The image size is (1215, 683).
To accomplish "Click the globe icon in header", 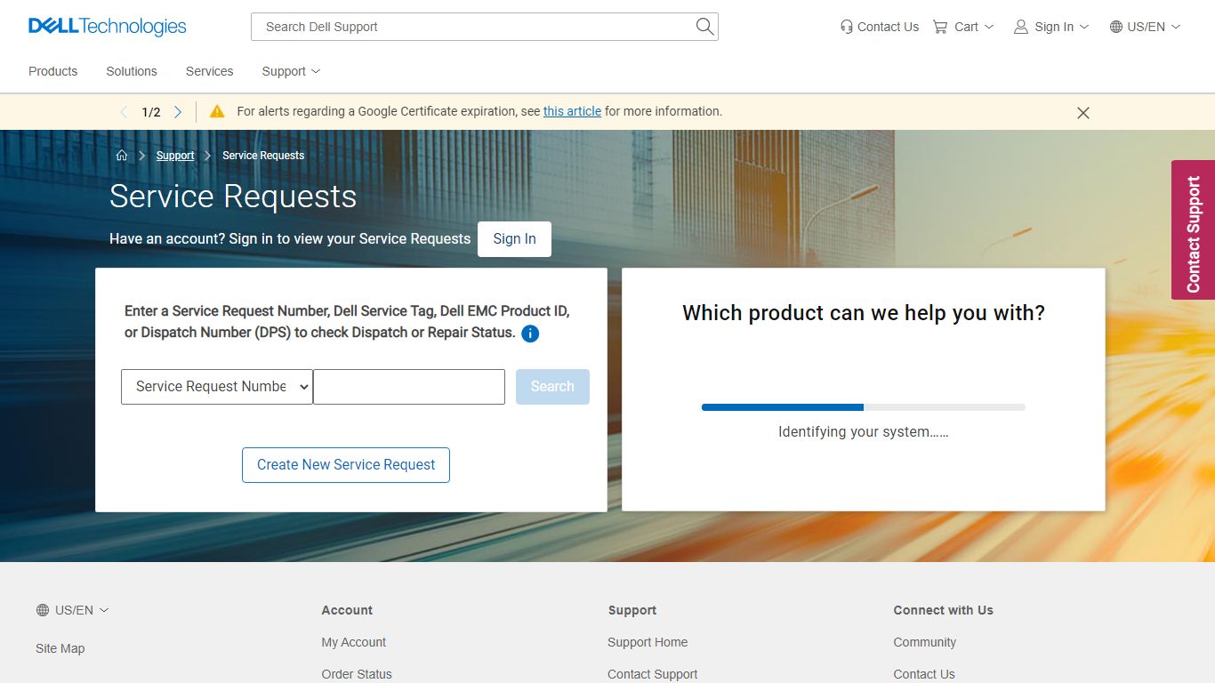I will click(x=1116, y=27).
